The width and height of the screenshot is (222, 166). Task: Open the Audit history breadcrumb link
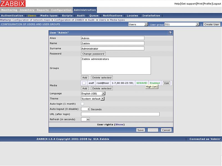pos(91,20)
